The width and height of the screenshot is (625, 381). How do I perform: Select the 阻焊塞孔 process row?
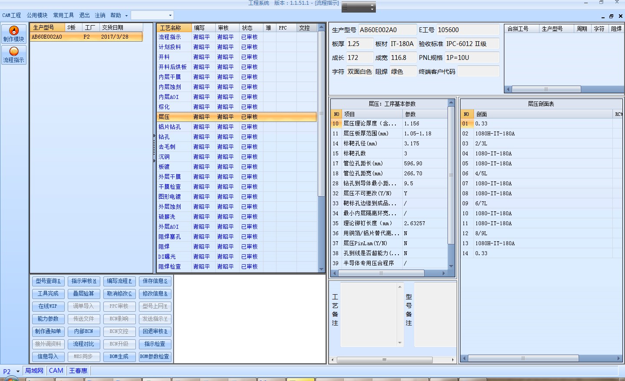[237, 237]
